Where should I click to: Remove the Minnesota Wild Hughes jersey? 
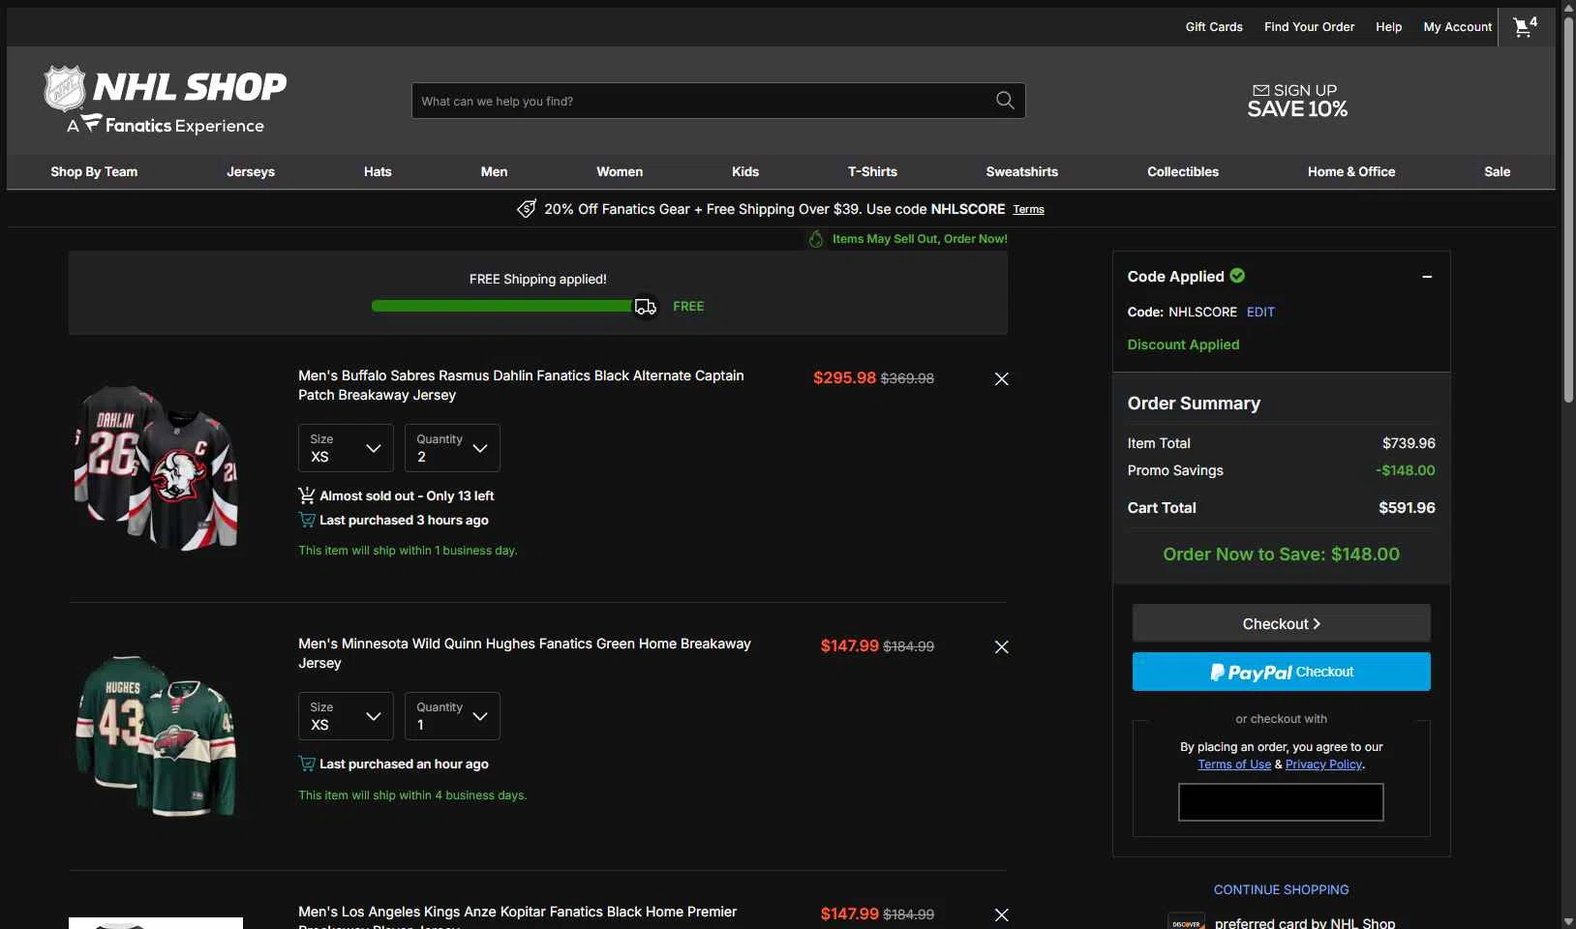(x=1002, y=647)
